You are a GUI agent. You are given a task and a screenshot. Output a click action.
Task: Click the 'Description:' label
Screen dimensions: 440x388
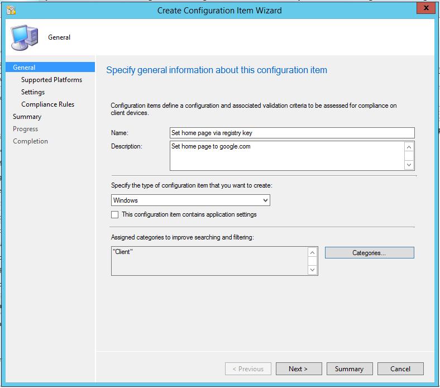(127, 146)
